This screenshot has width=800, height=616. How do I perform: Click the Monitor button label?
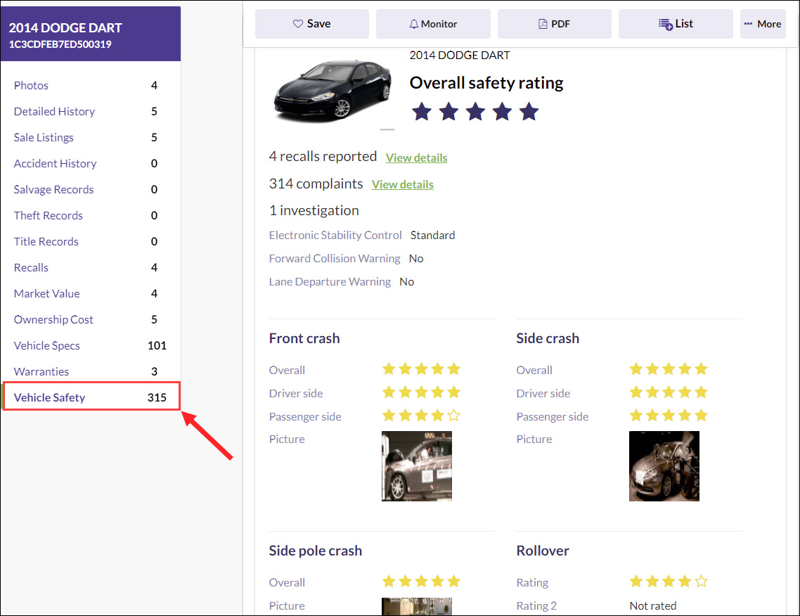(x=439, y=24)
